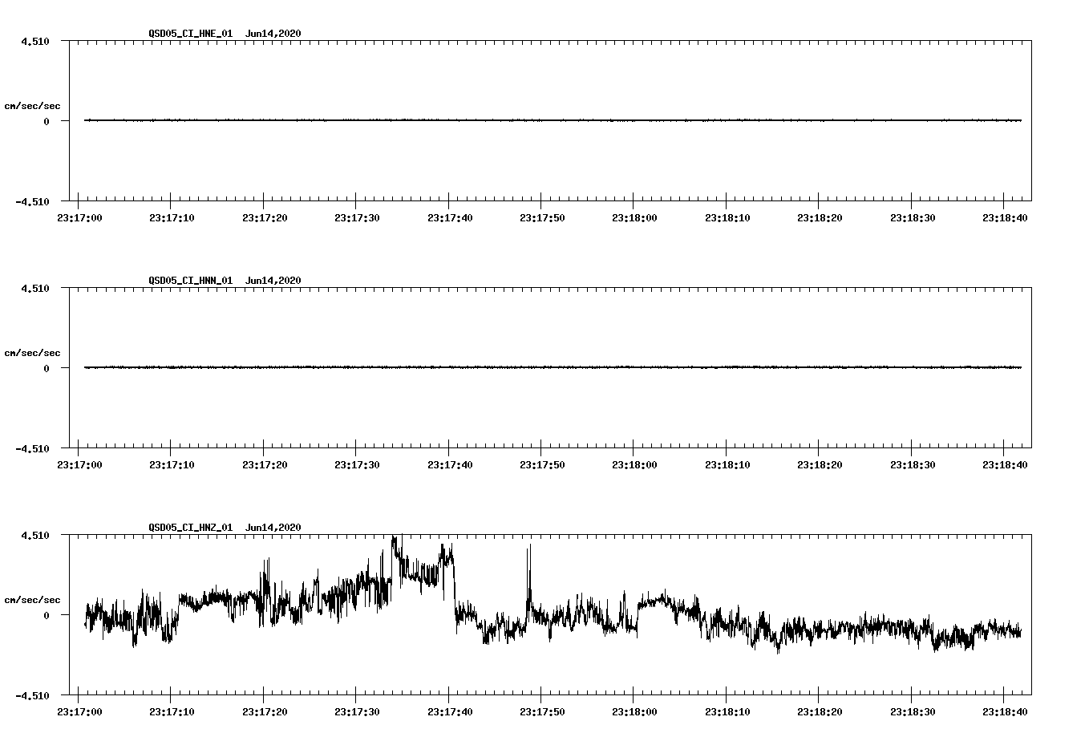Pick the 23:18:20 time under HNZ plot

click(820, 712)
